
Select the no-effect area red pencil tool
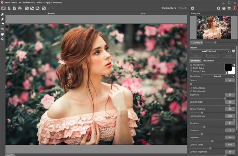tap(3, 19)
